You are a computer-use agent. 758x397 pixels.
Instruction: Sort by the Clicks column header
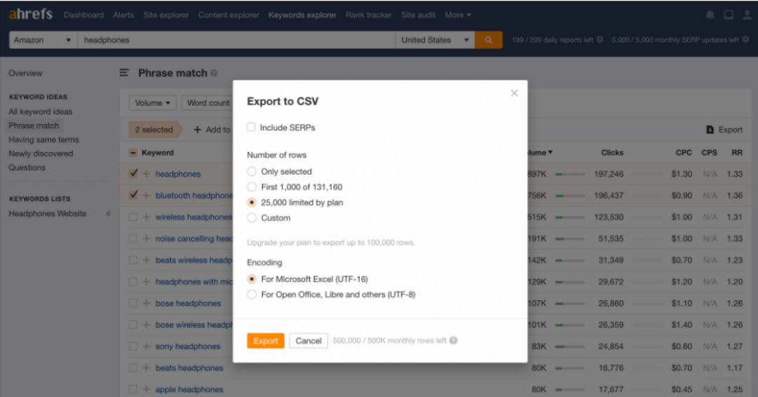(x=612, y=153)
